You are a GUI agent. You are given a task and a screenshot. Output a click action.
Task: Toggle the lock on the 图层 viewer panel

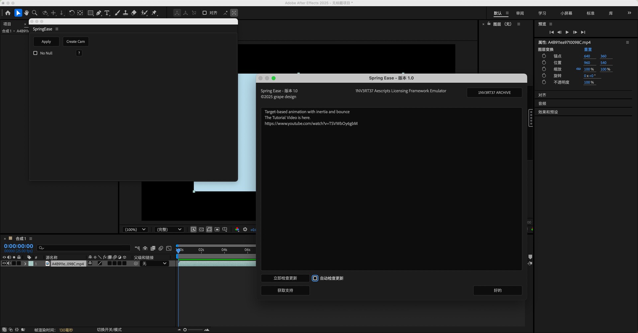pos(489,24)
